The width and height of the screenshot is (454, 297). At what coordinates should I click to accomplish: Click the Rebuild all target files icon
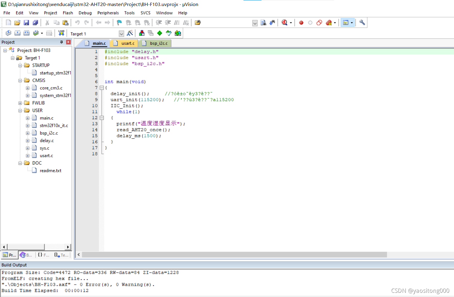click(x=26, y=33)
